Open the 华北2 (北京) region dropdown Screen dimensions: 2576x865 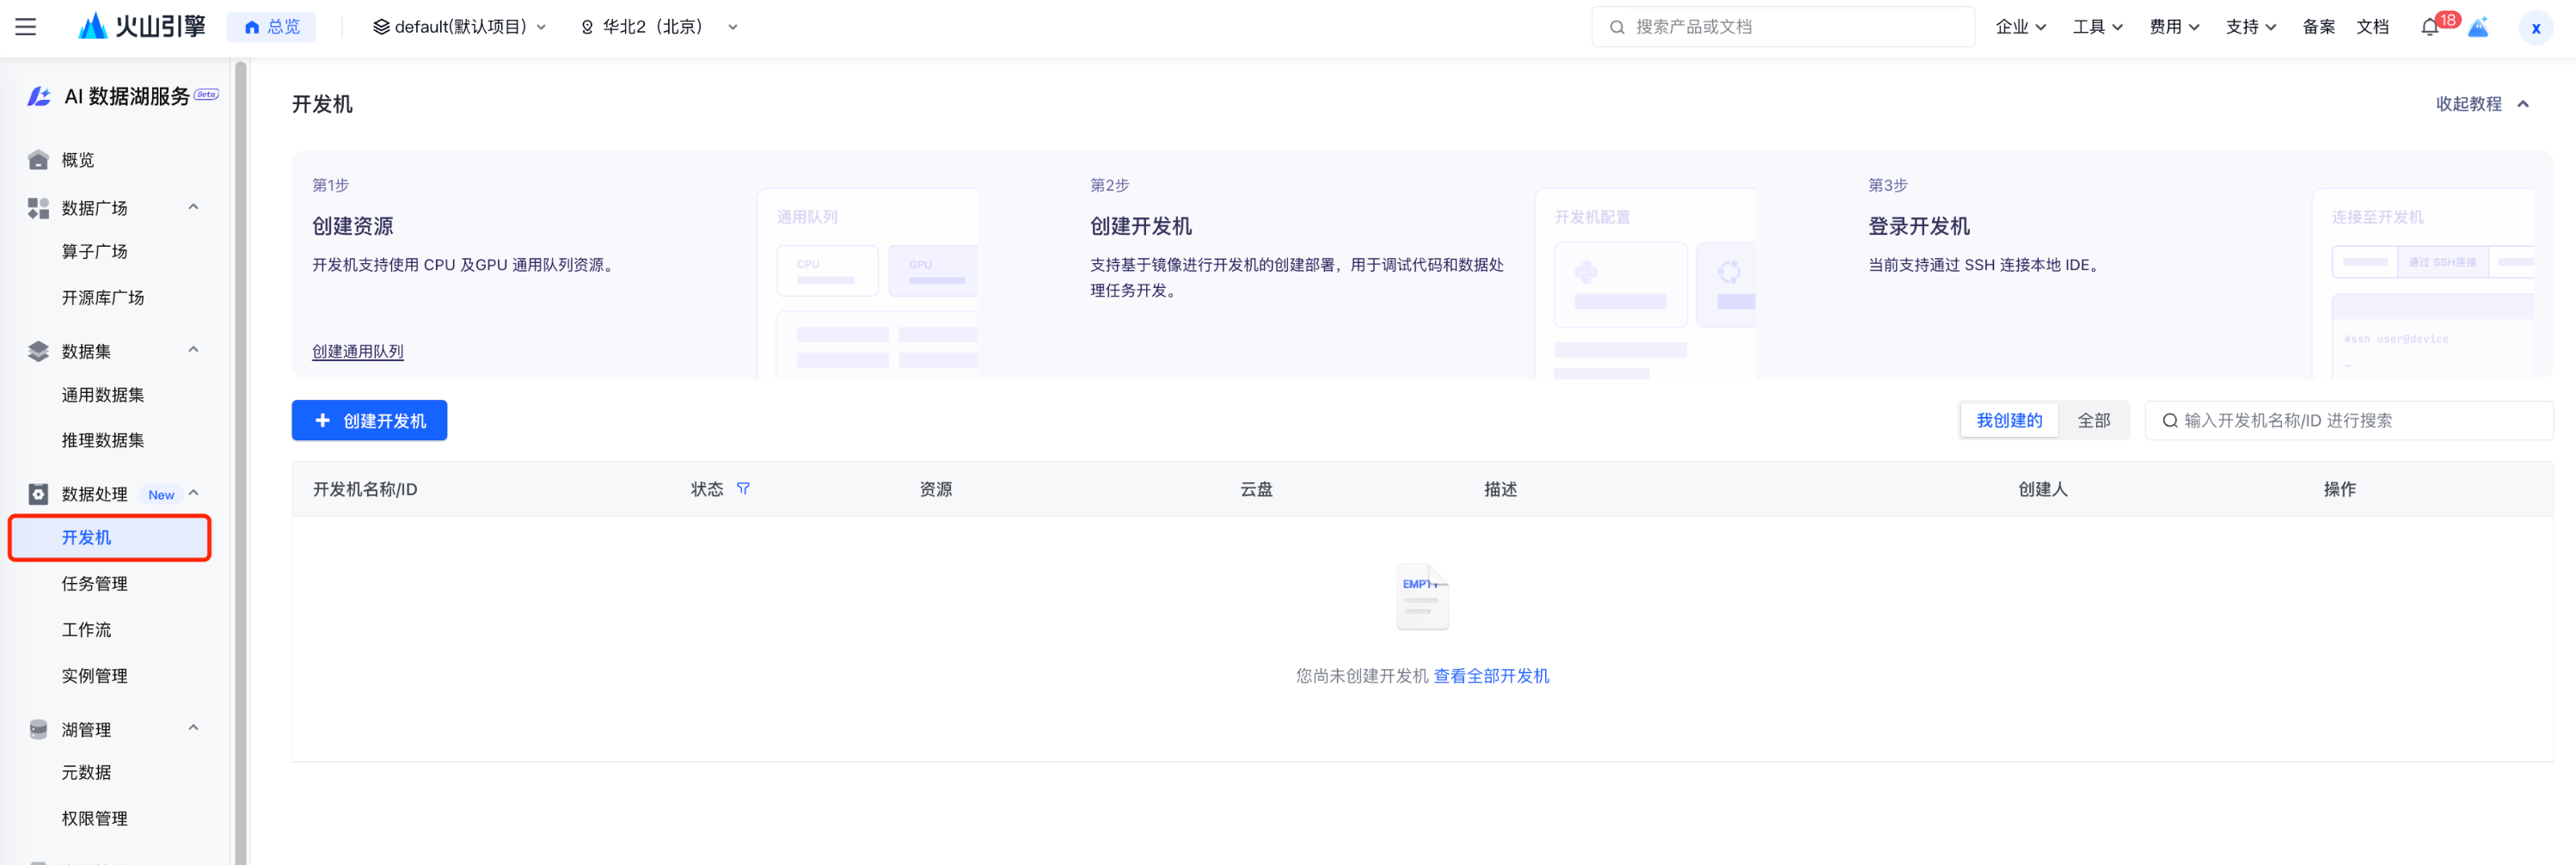click(x=659, y=27)
